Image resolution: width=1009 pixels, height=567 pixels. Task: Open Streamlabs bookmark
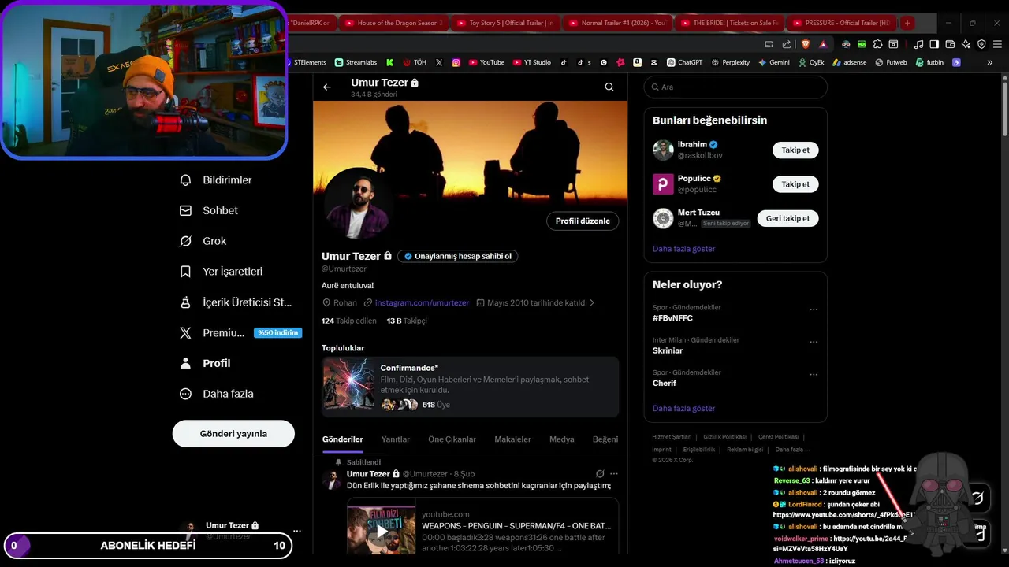coord(356,62)
